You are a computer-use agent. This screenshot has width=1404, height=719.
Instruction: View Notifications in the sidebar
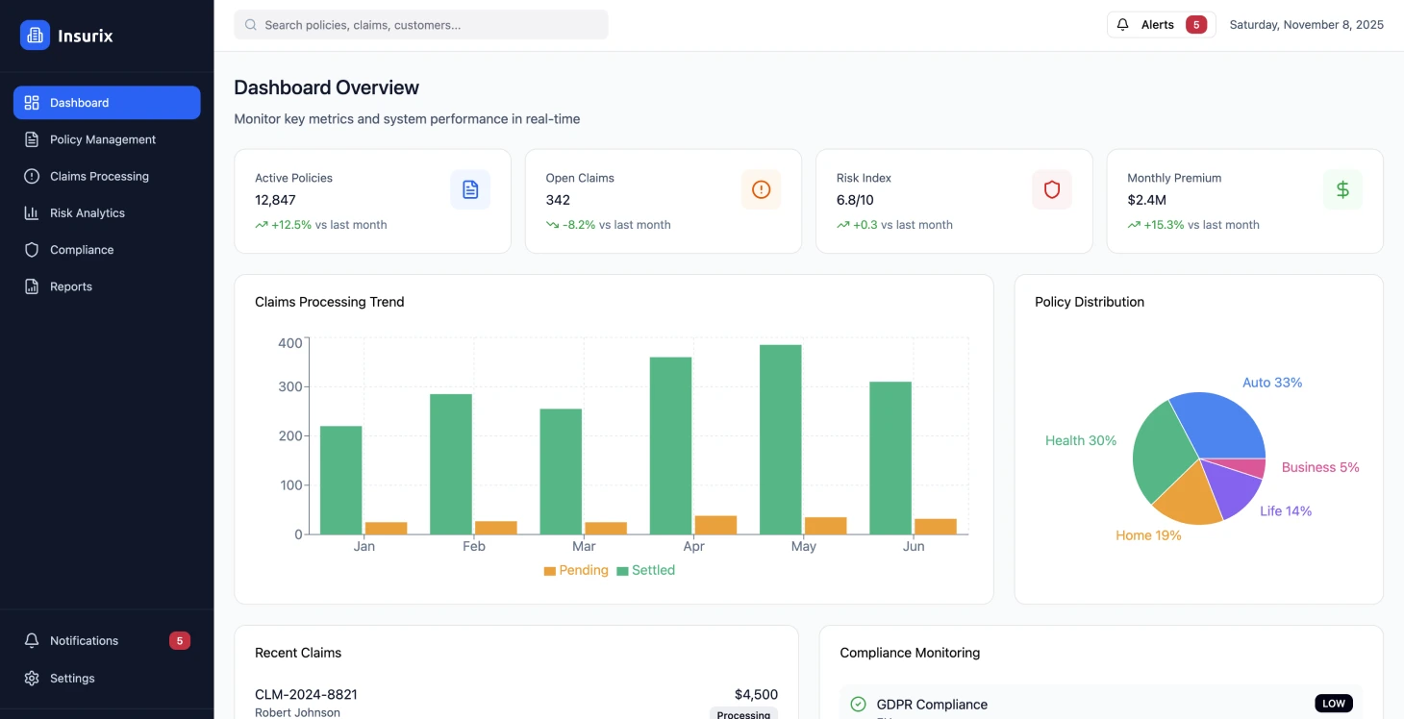pos(84,641)
